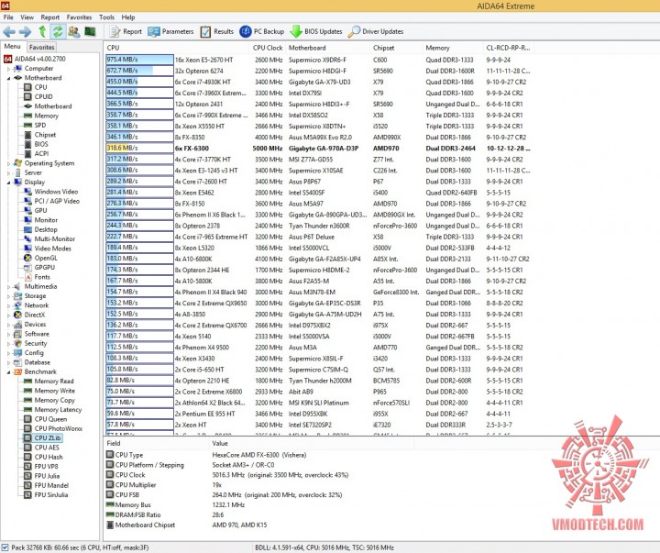This screenshot has width=660, height=553.
Task: Sort by the CL-RCD-RP-R column header
Action: point(509,48)
